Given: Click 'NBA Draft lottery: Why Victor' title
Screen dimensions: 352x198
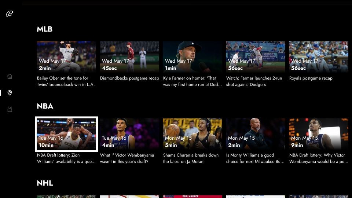Looking at the screenshot, I should point(319,158).
